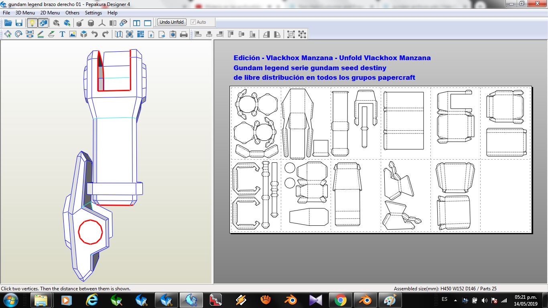Click the export page arrow icon
The width and height of the screenshot is (548, 308).
tap(162, 34)
